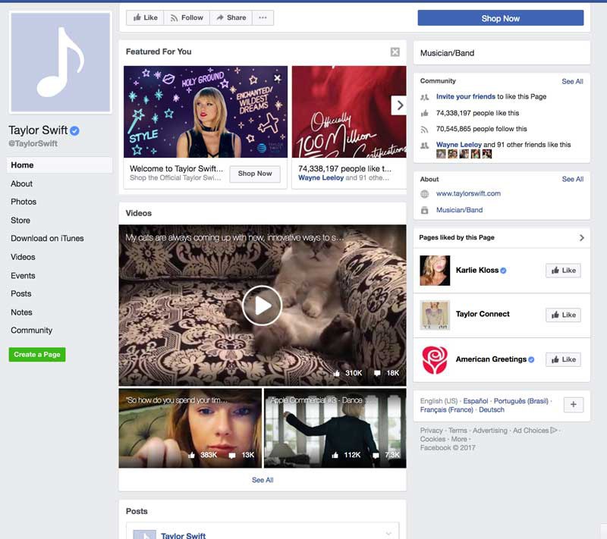Open the Photos sidebar section
The image size is (607, 539).
(x=24, y=202)
